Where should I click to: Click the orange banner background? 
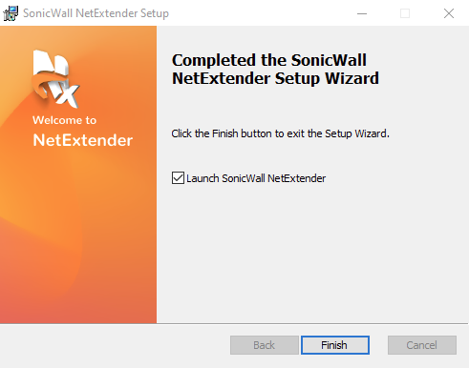[78, 238]
